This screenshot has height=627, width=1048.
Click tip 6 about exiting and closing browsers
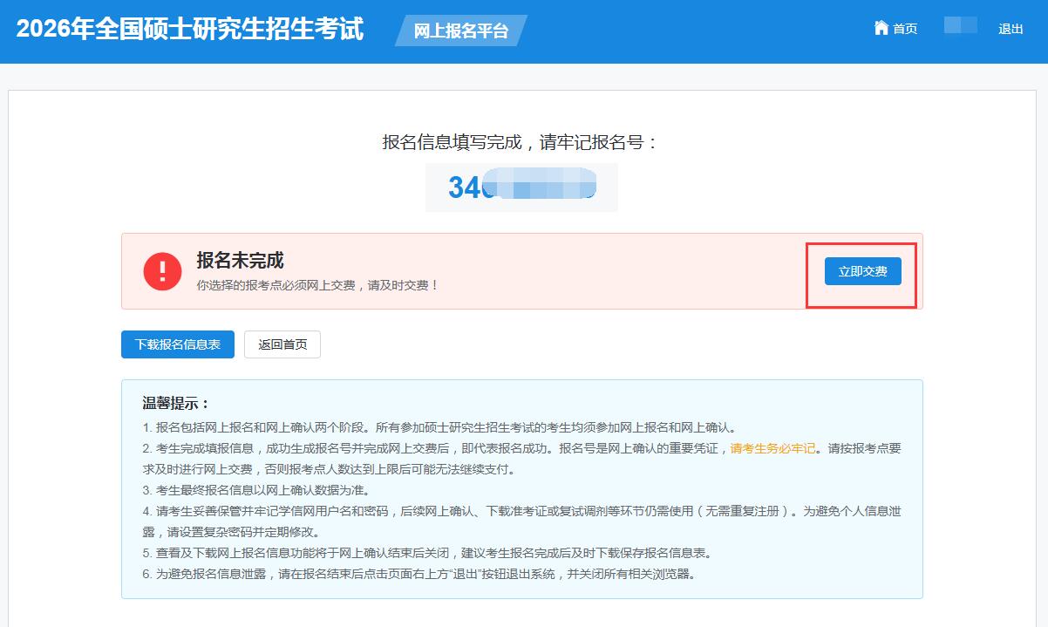click(x=419, y=574)
